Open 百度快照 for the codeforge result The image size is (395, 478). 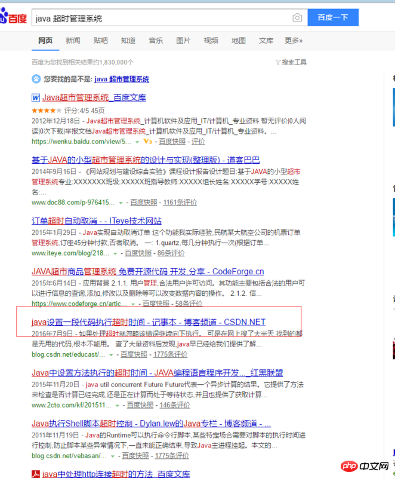point(156,304)
